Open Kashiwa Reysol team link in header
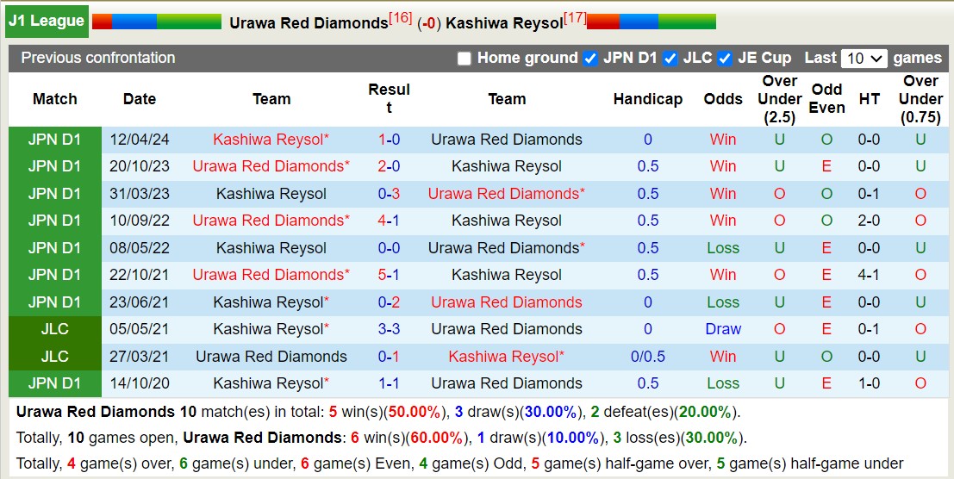 point(504,23)
